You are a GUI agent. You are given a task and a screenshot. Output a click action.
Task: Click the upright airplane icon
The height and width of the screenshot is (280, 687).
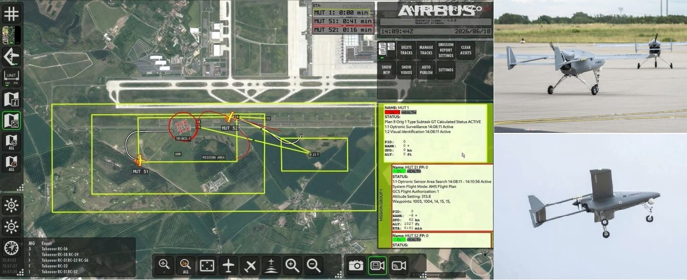(x=229, y=266)
